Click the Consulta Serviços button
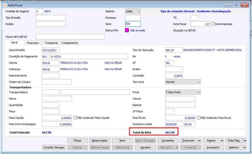 click(x=54, y=147)
